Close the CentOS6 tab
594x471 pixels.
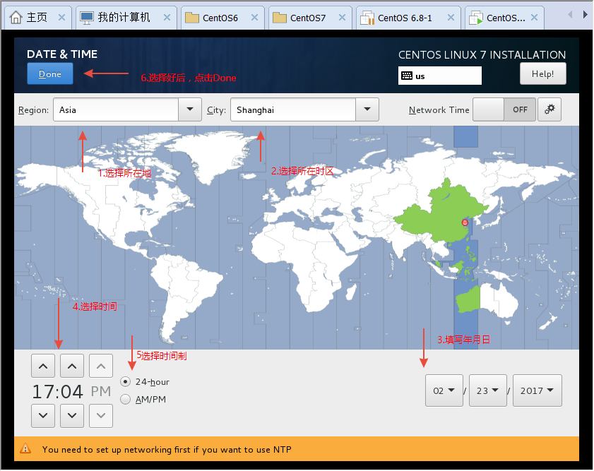(x=254, y=18)
